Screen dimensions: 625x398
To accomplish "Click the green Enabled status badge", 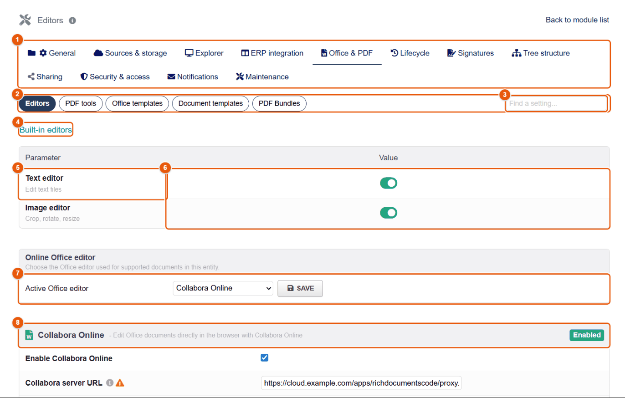I will 587,335.
